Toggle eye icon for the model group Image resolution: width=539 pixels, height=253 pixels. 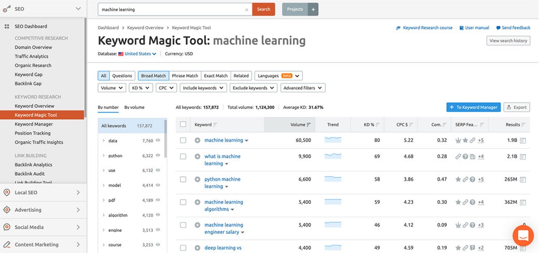point(158,185)
